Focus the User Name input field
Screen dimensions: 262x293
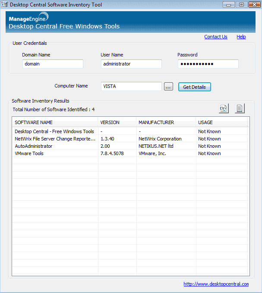pyautogui.click(x=131, y=64)
